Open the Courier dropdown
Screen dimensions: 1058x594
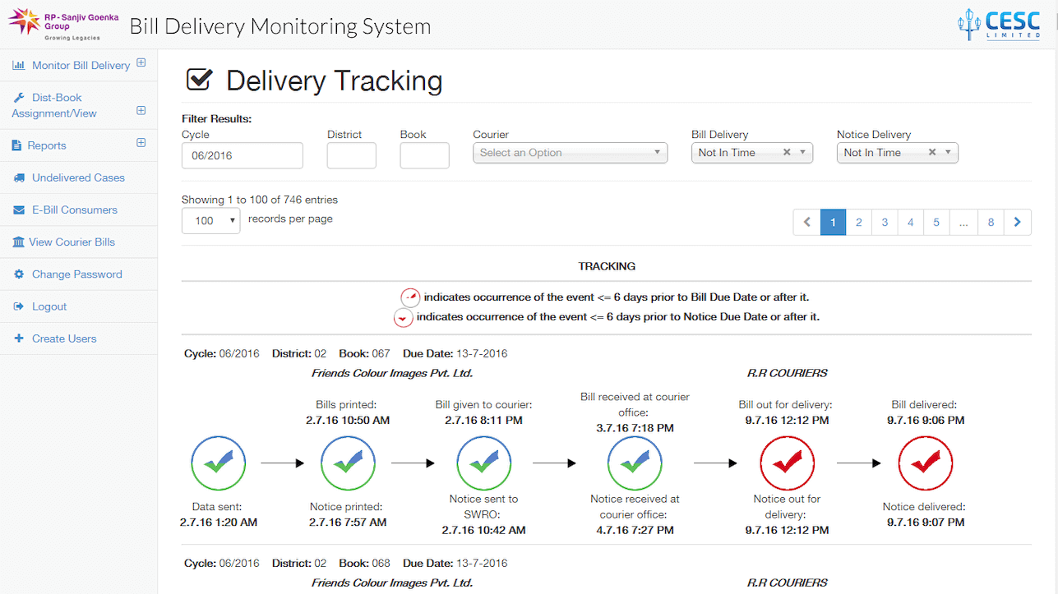[x=570, y=153]
